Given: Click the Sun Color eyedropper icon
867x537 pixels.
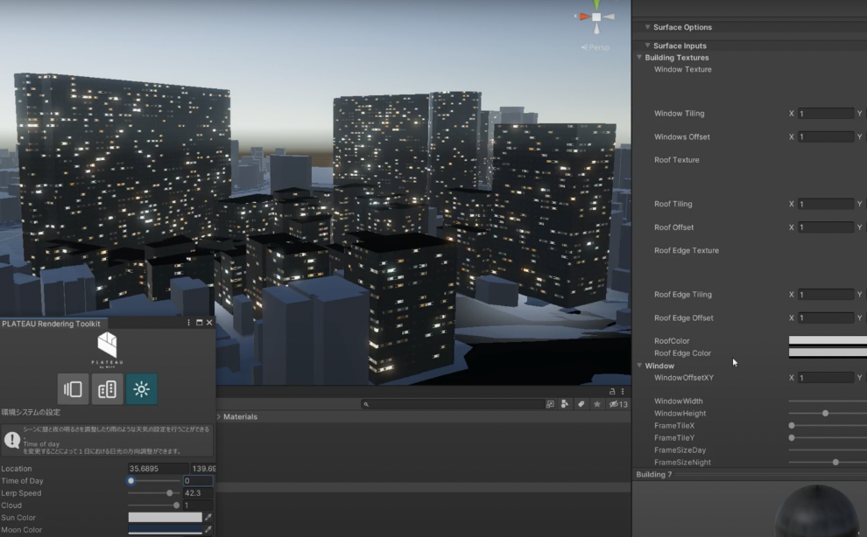Looking at the screenshot, I should tap(208, 518).
